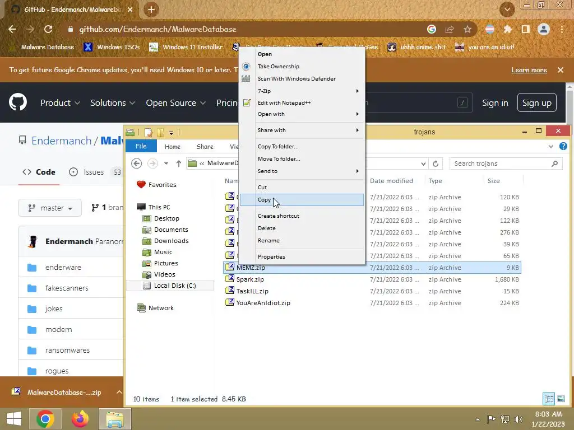Switch to details view icon
Image resolution: width=574 pixels, height=430 pixels.
click(x=549, y=399)
